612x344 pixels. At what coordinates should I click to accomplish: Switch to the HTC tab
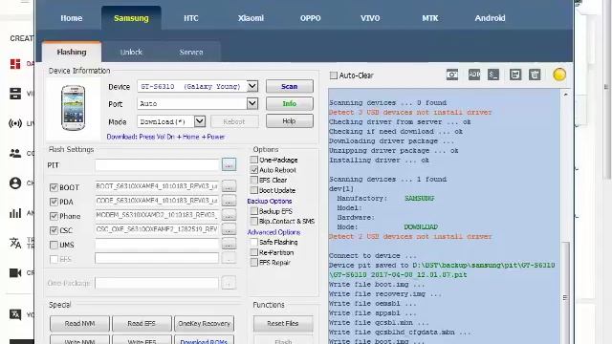(191, 18)
